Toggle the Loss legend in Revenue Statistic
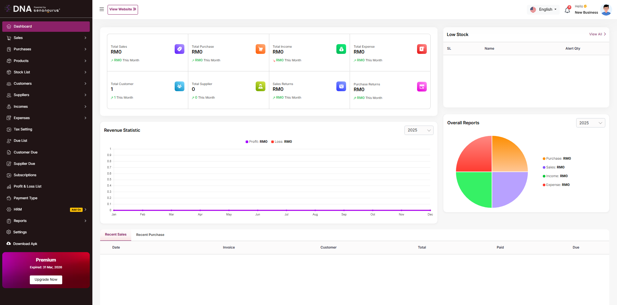The image size is (617, 305). pos(282,142)
